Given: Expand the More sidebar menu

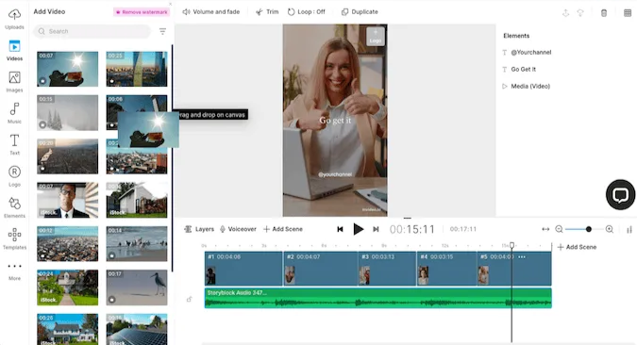Looking at the screenshot, I should (14, 271).
